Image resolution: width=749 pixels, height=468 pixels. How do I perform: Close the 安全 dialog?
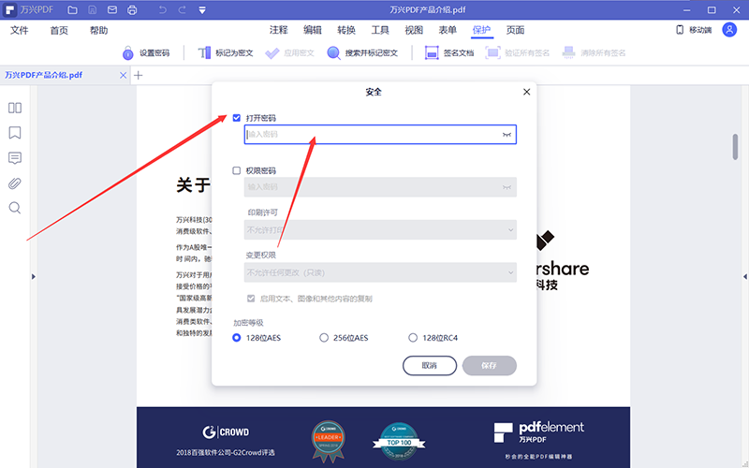point(526,92)
